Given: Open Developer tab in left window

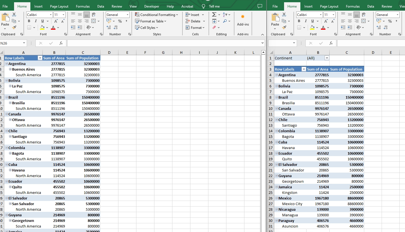Looking at the screenshot, I should coord(151,6).
